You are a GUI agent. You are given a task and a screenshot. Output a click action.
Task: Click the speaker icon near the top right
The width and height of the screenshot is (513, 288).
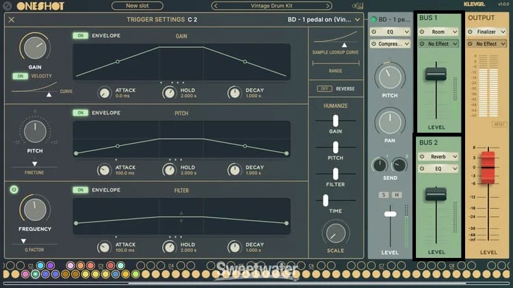click(x=357, y=5)
